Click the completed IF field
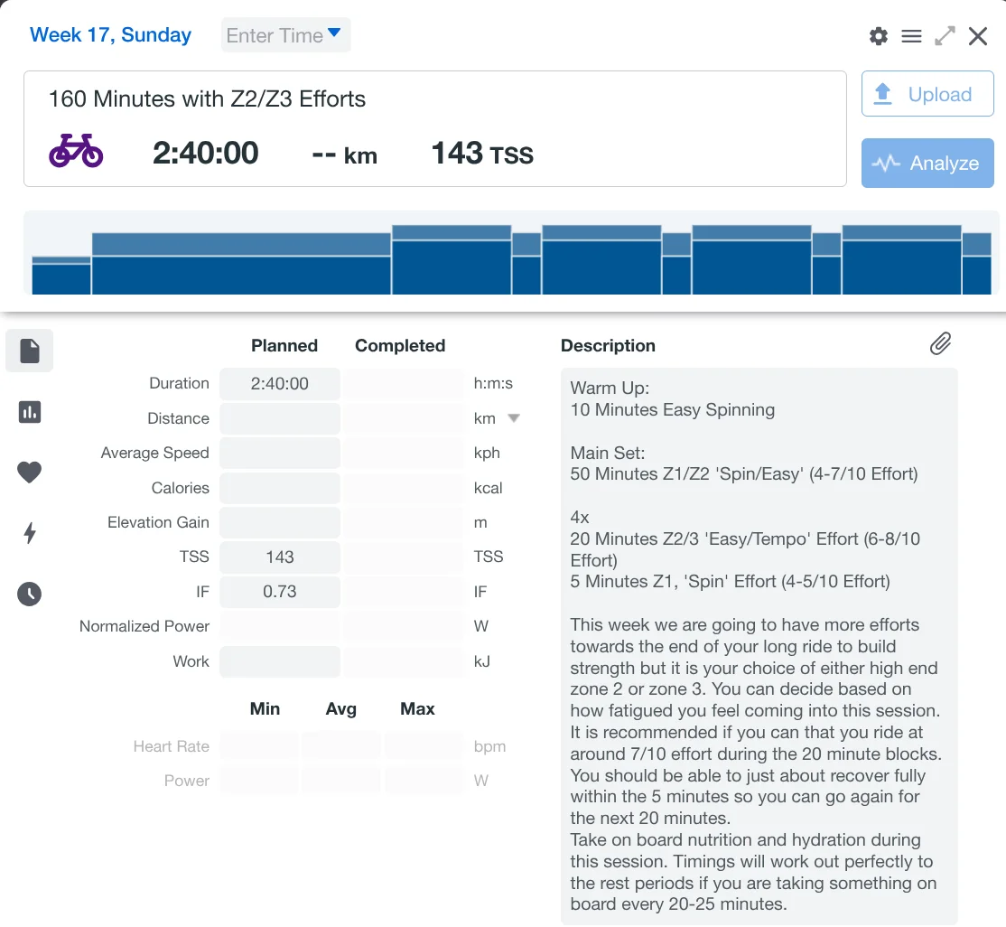Image resolution: width=1006 pixels, height=927 pixels. (404, 592)
